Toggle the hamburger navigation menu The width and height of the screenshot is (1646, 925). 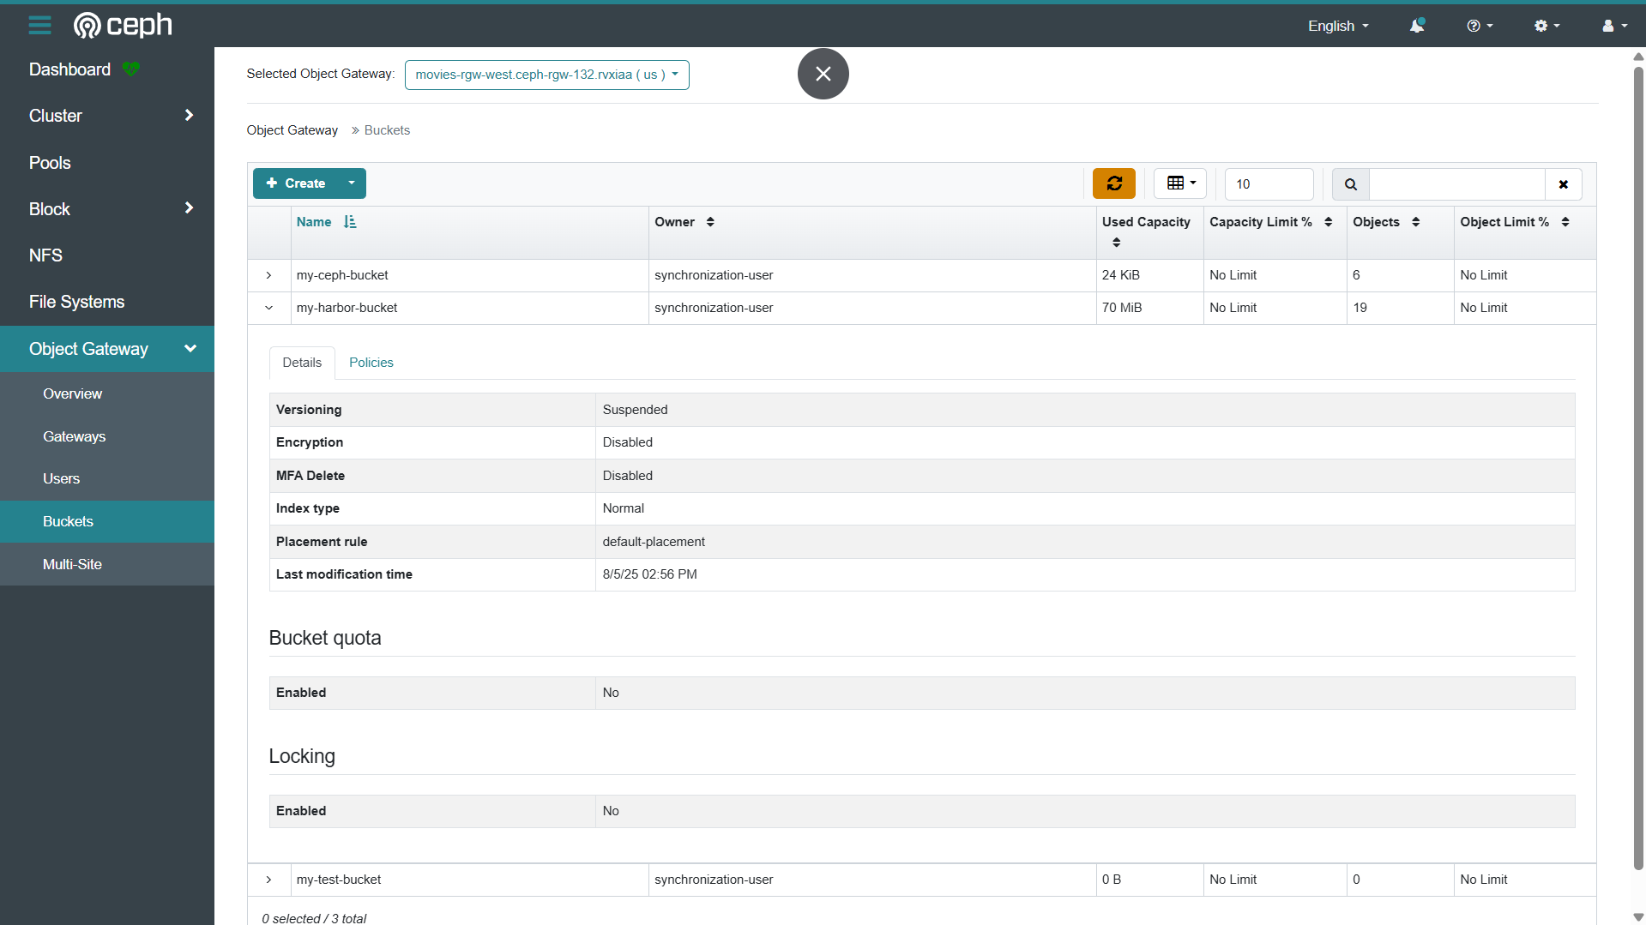coord(39,26)
